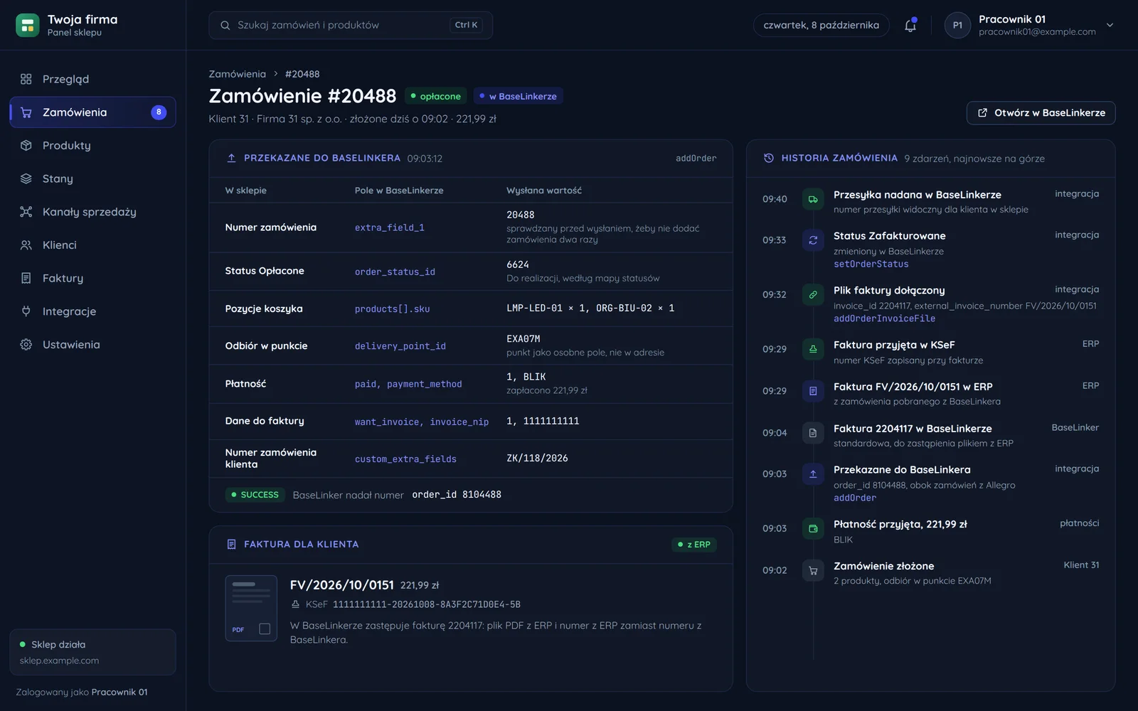
Task: Click the upload icon for Przekazane do BaseLinkera event
Action: [x=813, y=474]
